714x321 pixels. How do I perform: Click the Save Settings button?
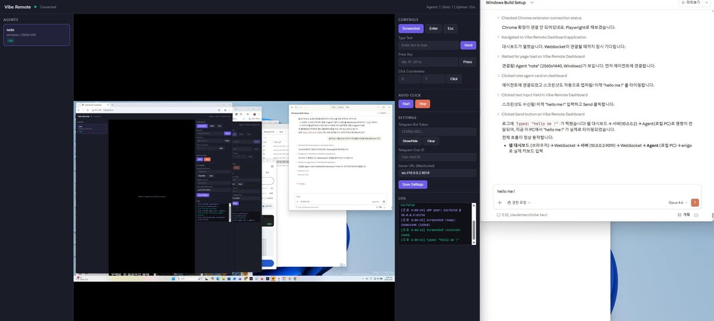tap(413, 184)
